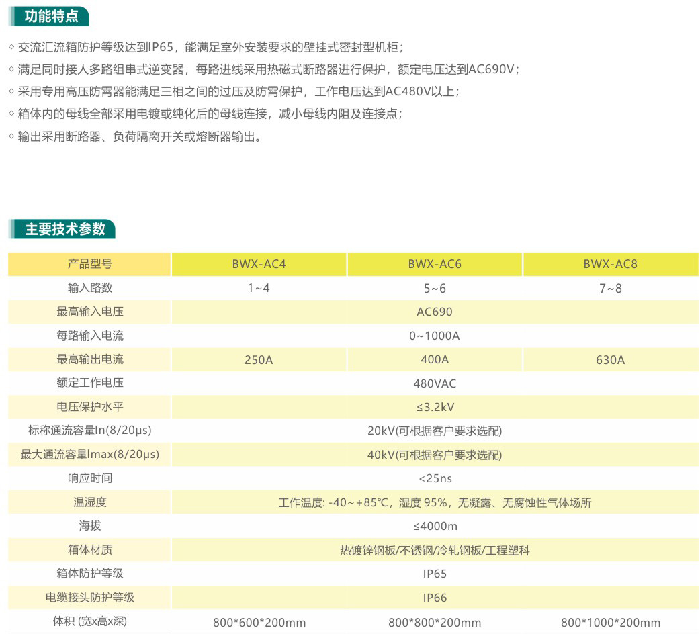Click the 主要技术参数 section heading

pyautogui.click(x=62, y=229)
